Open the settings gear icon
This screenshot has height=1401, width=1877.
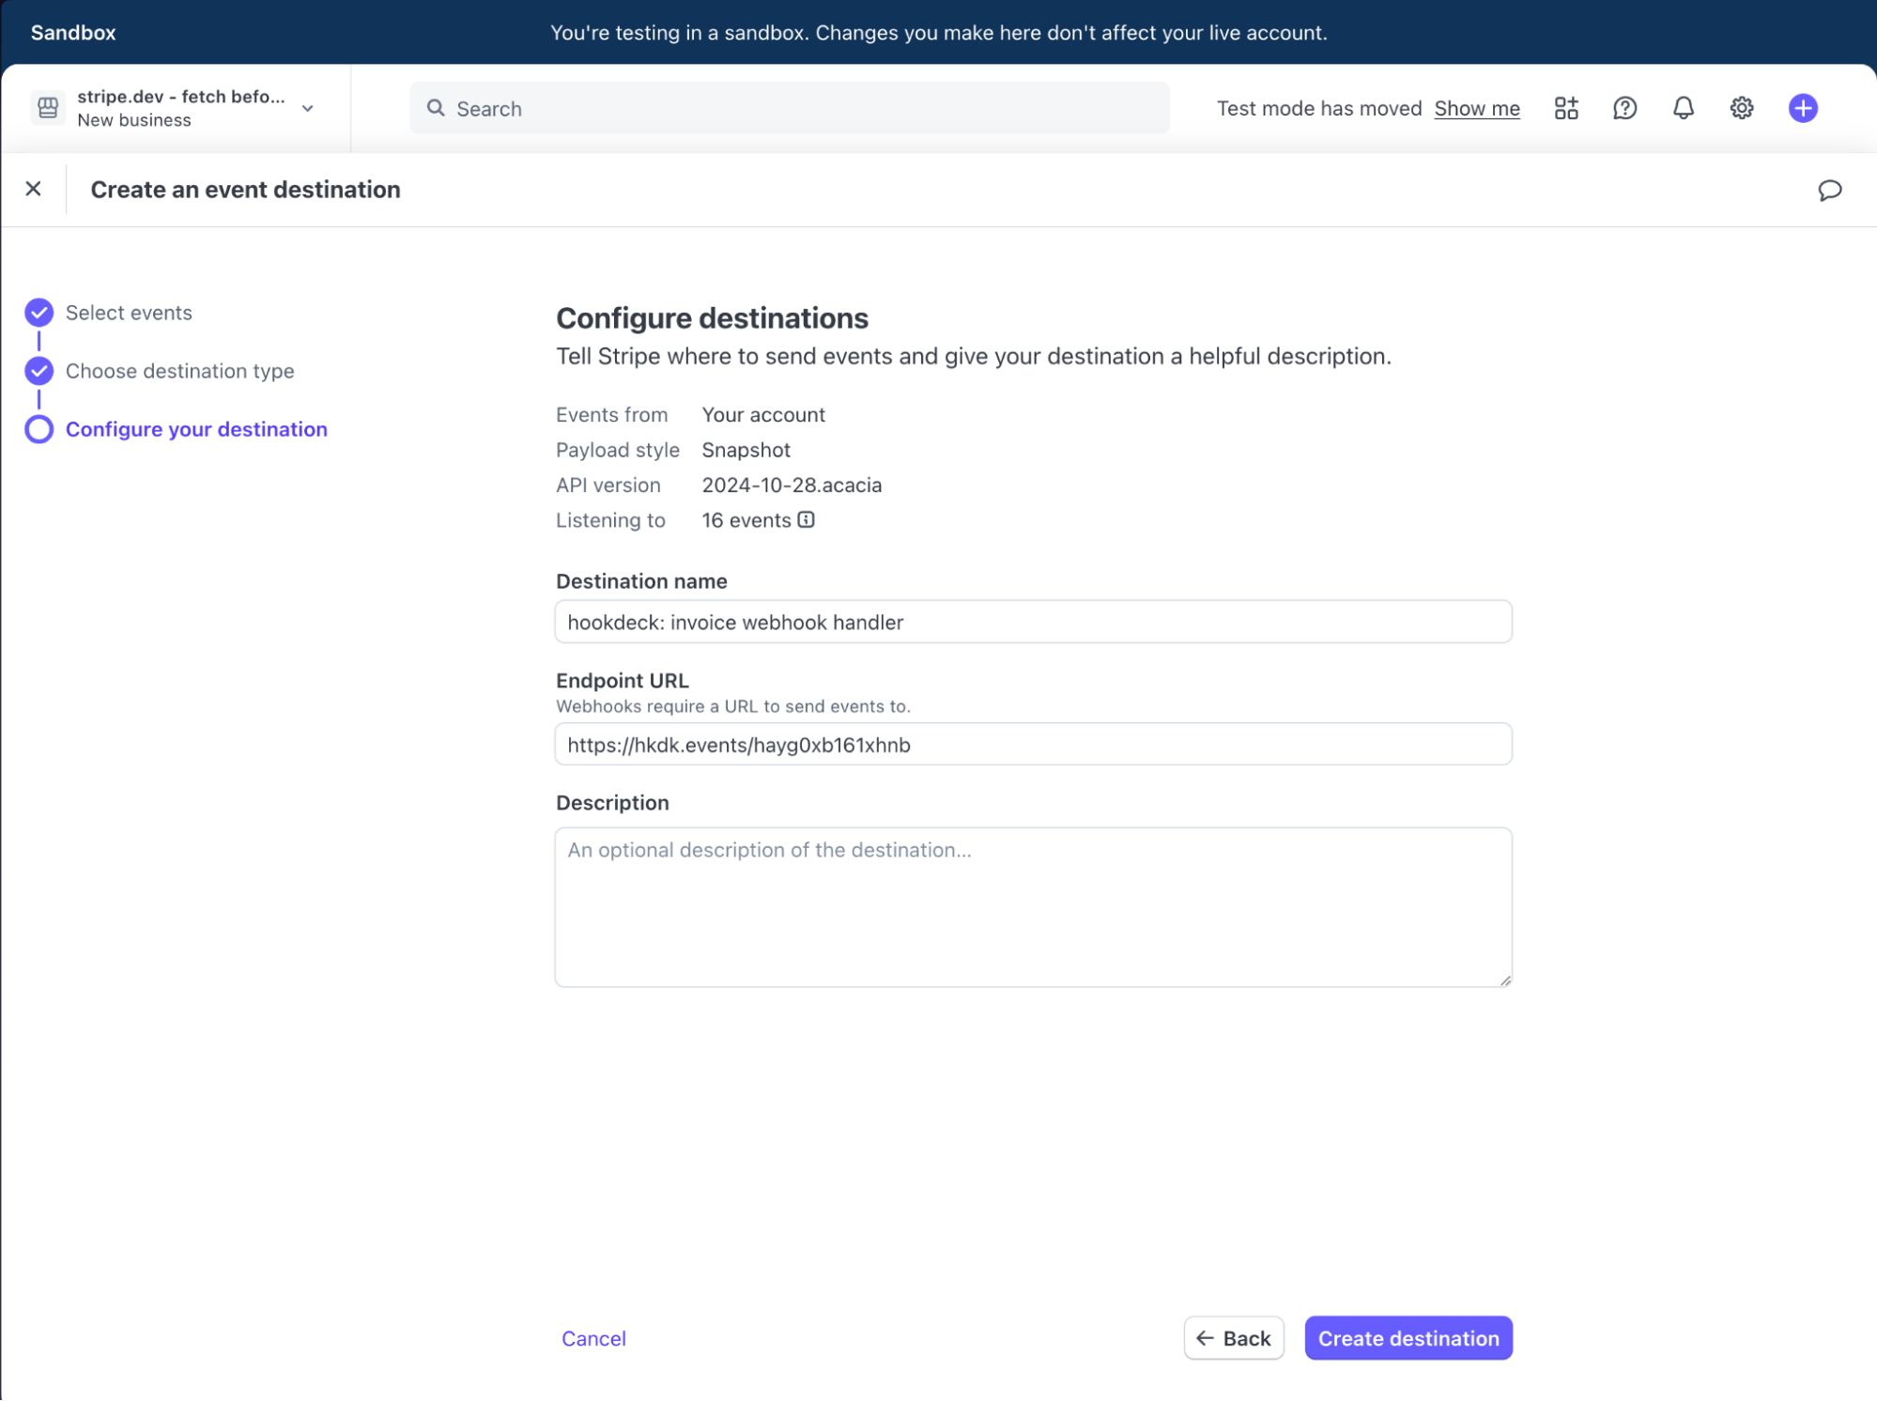(1741, 108)
